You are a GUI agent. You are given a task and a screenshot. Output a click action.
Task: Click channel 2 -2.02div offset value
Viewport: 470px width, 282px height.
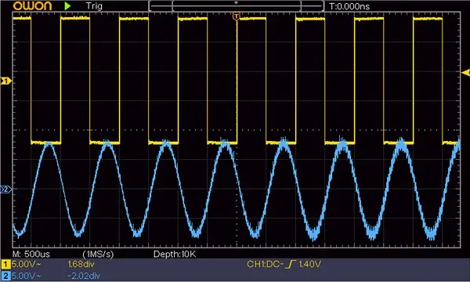83,276
